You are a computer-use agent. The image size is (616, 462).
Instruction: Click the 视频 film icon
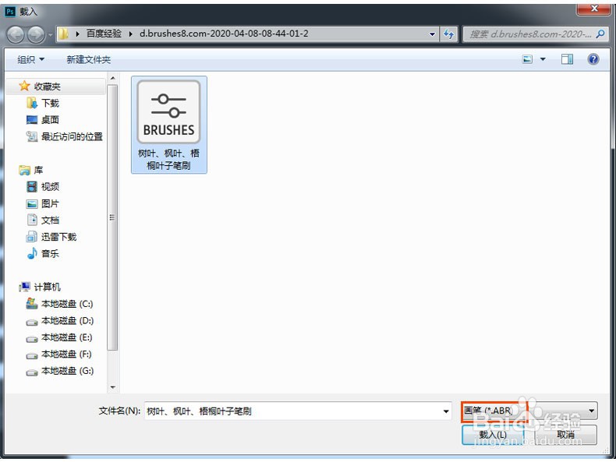click(32, 186)
